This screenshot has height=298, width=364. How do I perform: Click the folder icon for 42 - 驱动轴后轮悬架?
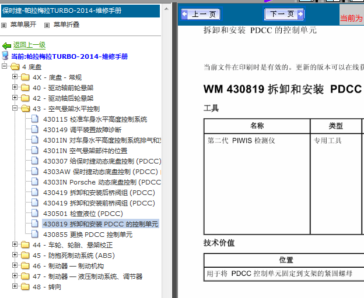pyautogui.click(x=25, y=98)
